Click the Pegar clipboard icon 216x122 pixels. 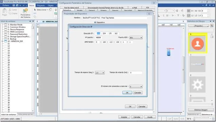click(x=4, y=12)
